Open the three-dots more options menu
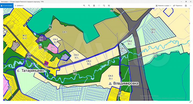 191,6
